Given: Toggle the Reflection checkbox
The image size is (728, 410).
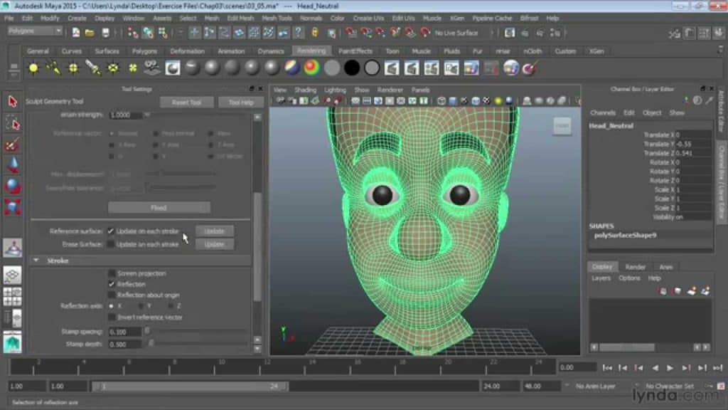Looking at the screenshot, I should (112, 284).
